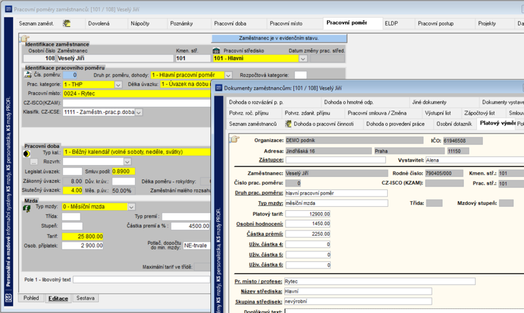Image resolution: width=524 pixels, height=313 pixels.
Task: Expand the Klasifik. CZ-ICSE dropdown
Action: [x=139, y=112]
